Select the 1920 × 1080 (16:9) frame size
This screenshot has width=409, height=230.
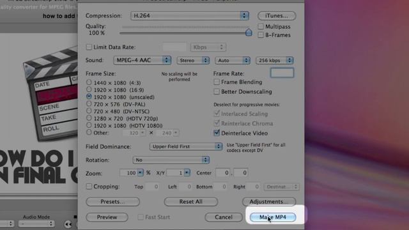point(89,89)
